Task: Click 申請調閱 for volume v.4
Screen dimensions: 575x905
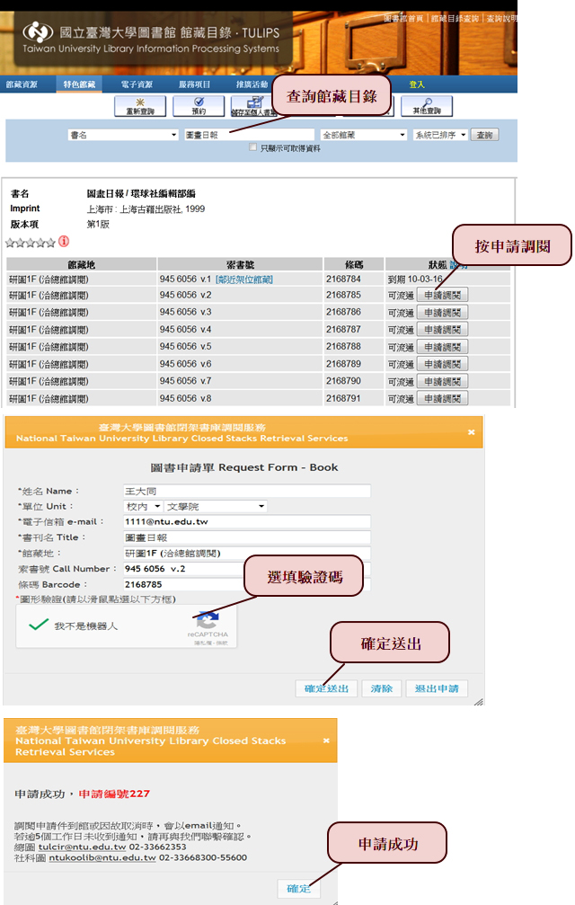Action: pos(442,330)
